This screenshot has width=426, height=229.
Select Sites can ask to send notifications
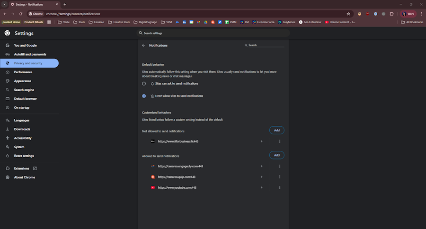(144, 84)
